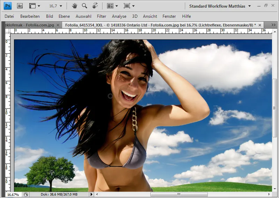This screenshot has width=279, height=198.
Task: Expand the View Extras dropdown arrow
Action: 39,6
